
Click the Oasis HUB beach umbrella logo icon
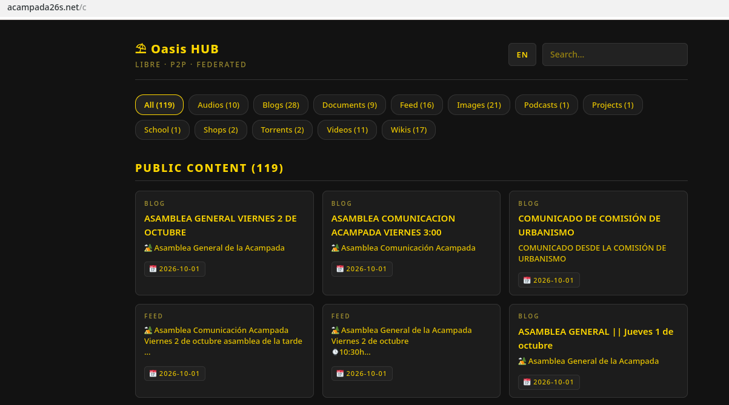coord(141,48)
